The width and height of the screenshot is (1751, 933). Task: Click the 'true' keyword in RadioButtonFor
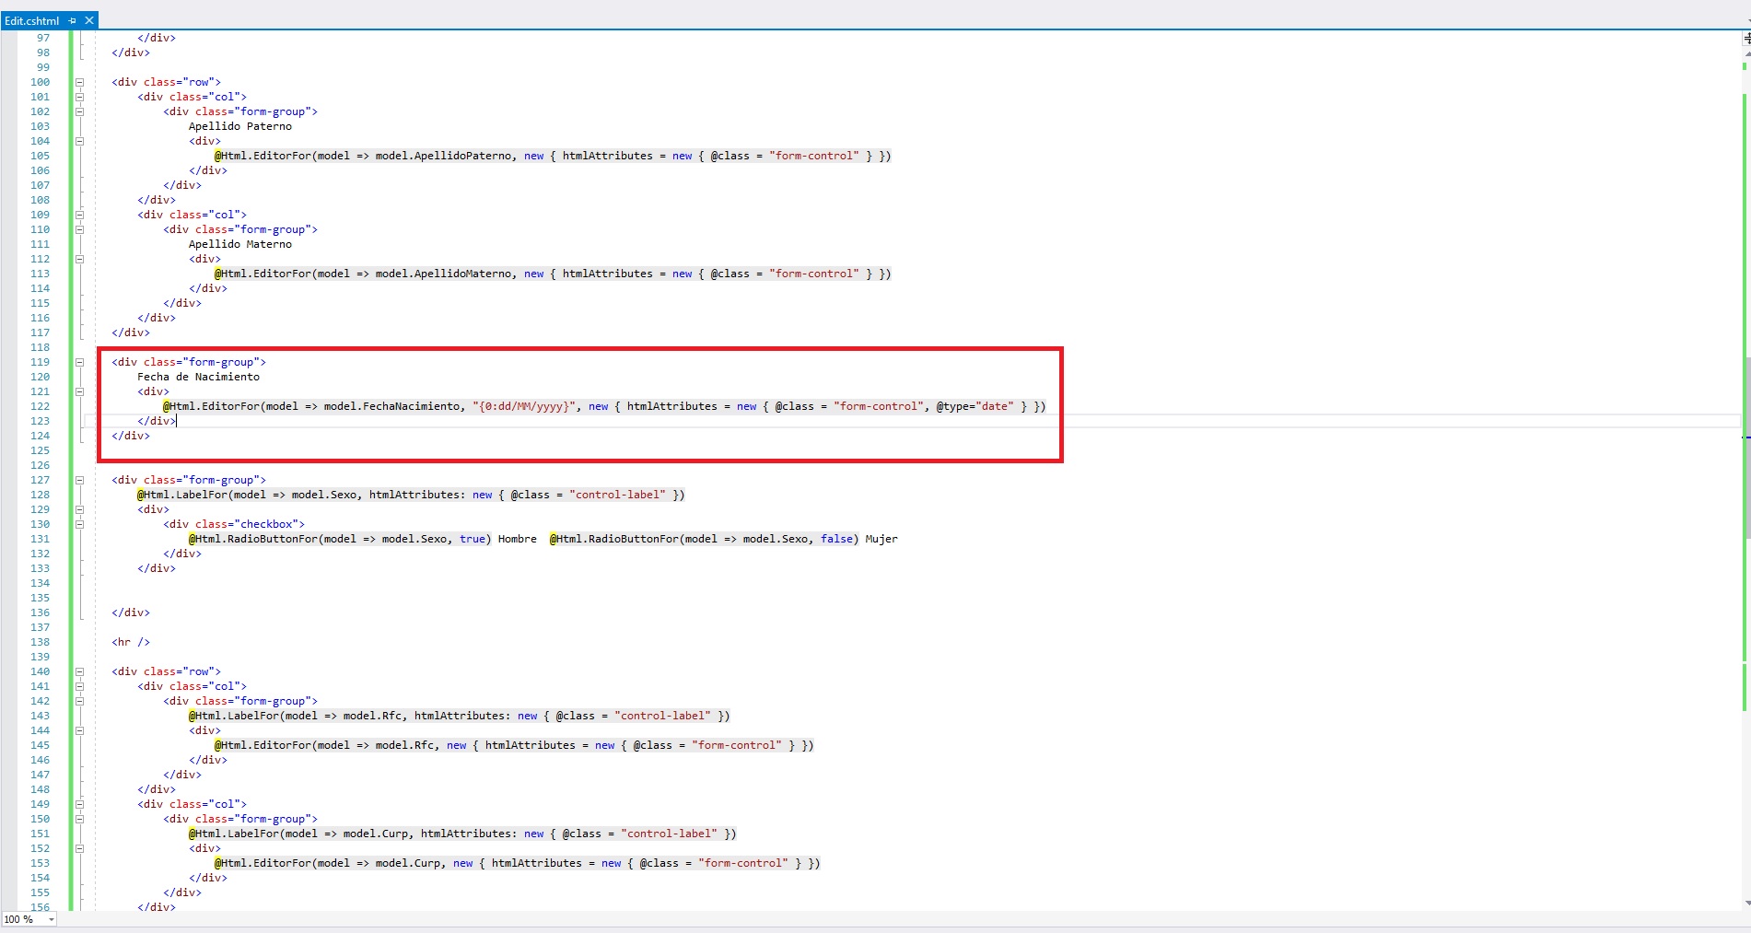tap(473, 539)
